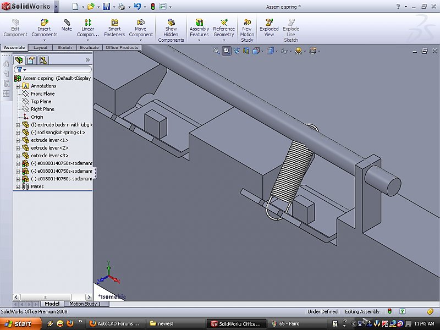Screen dimensions: 440x330
Task: Expand the Annotations tree node
Action: (x=18, y=86)
